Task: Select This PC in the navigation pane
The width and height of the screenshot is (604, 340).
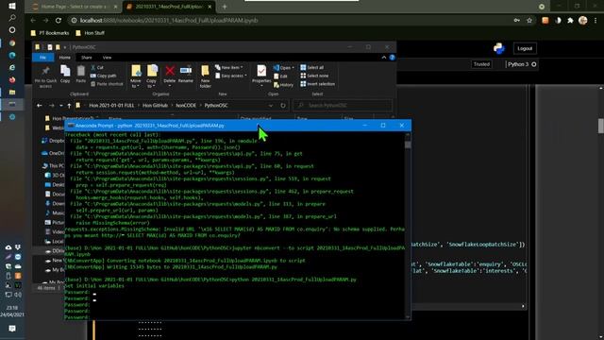Action: coord(53,166)
